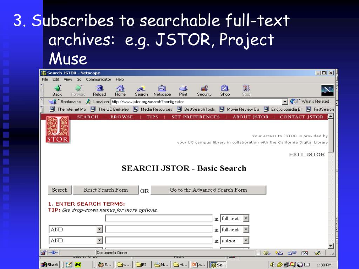Click the security padlock in status bar
The width and height of the screenshot is (359, 269).
click(x=43, y=253)
